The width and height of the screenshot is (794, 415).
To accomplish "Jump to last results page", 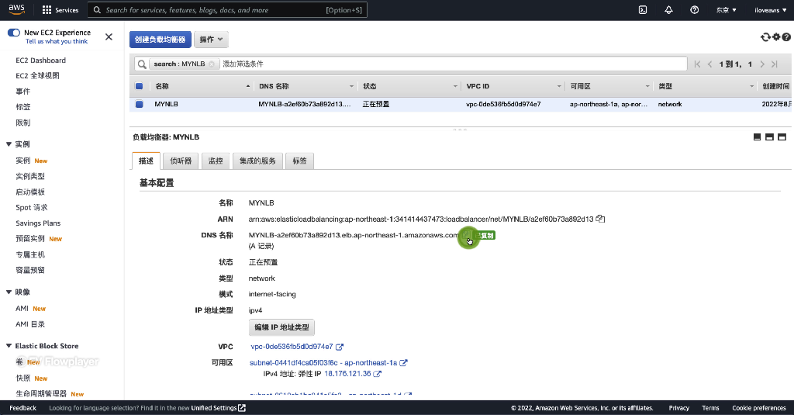I will click(775, 64).
